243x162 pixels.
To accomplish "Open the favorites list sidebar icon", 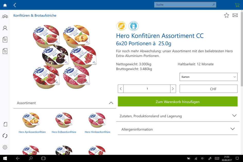I will click(x=5, y=40).
